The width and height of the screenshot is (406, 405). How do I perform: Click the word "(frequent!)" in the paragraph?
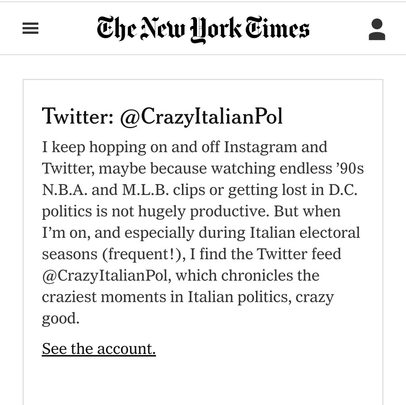[144, 254]
